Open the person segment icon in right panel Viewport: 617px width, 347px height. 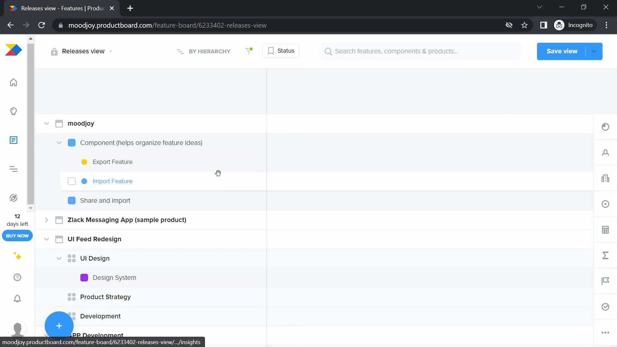605,153
